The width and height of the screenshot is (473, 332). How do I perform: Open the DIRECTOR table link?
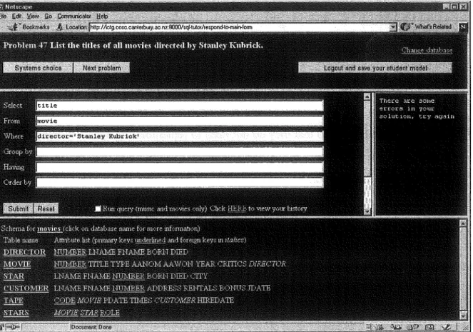pyautogui.click(x=24, y=252)
